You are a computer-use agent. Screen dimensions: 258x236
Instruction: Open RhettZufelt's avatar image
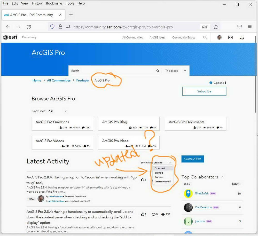tap(188, 194)
